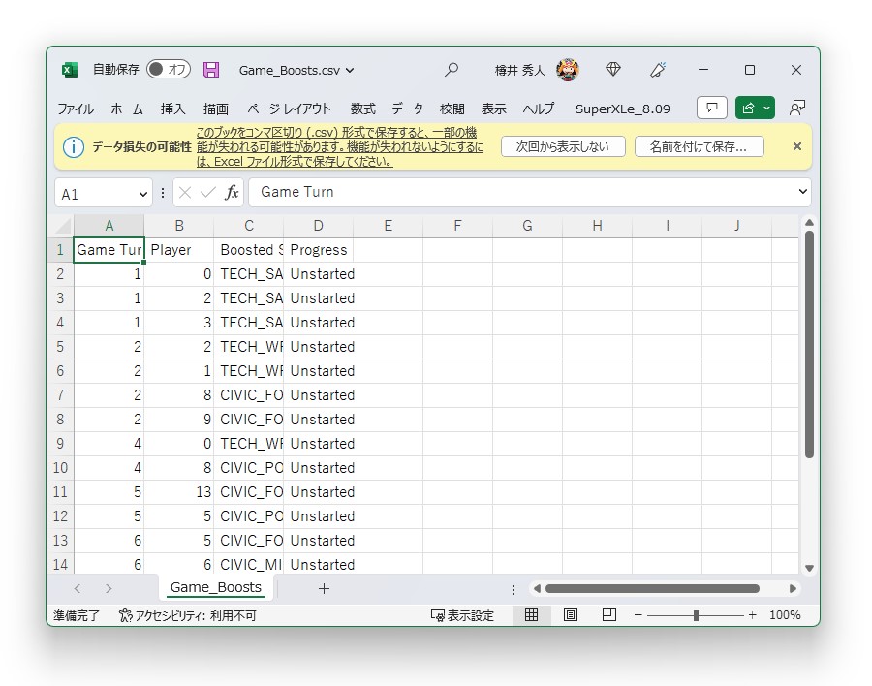This screenshot has width=872, height=686.
Task: Open the display settings from the status bar
Action: 461,615
